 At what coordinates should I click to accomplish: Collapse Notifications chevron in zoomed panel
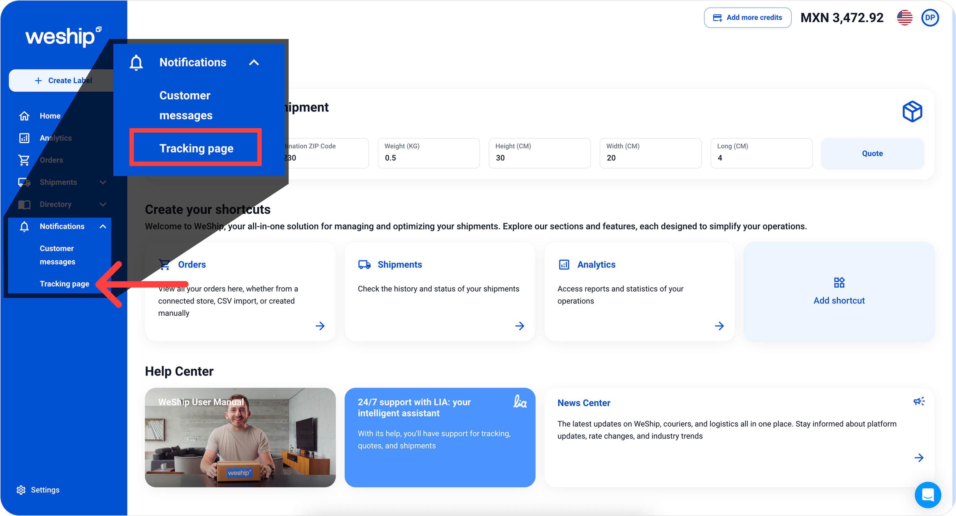[x=254, y=62]
